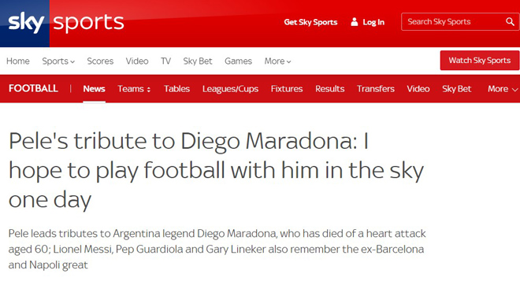The image size is (520, 285).
Task: Click the FOOTBALL section label
Action: pyautogui.click(x=33, y=88)
